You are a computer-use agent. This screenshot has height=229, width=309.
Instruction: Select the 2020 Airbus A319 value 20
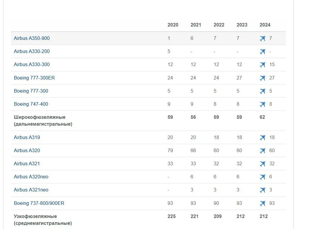170,137
